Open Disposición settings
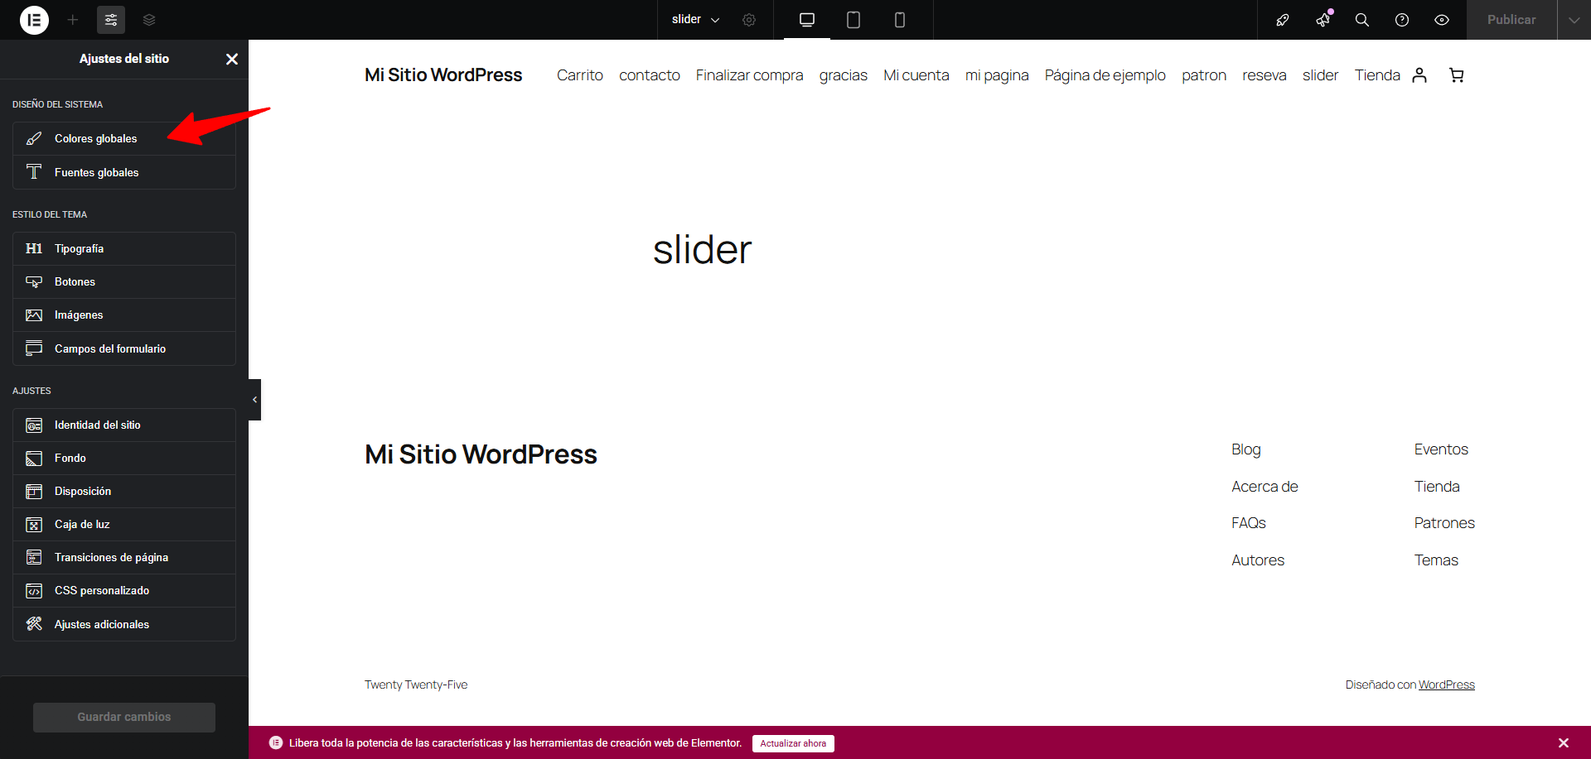Image resolution: width=1591 pixels, height=759 pixels. [124, 491]
